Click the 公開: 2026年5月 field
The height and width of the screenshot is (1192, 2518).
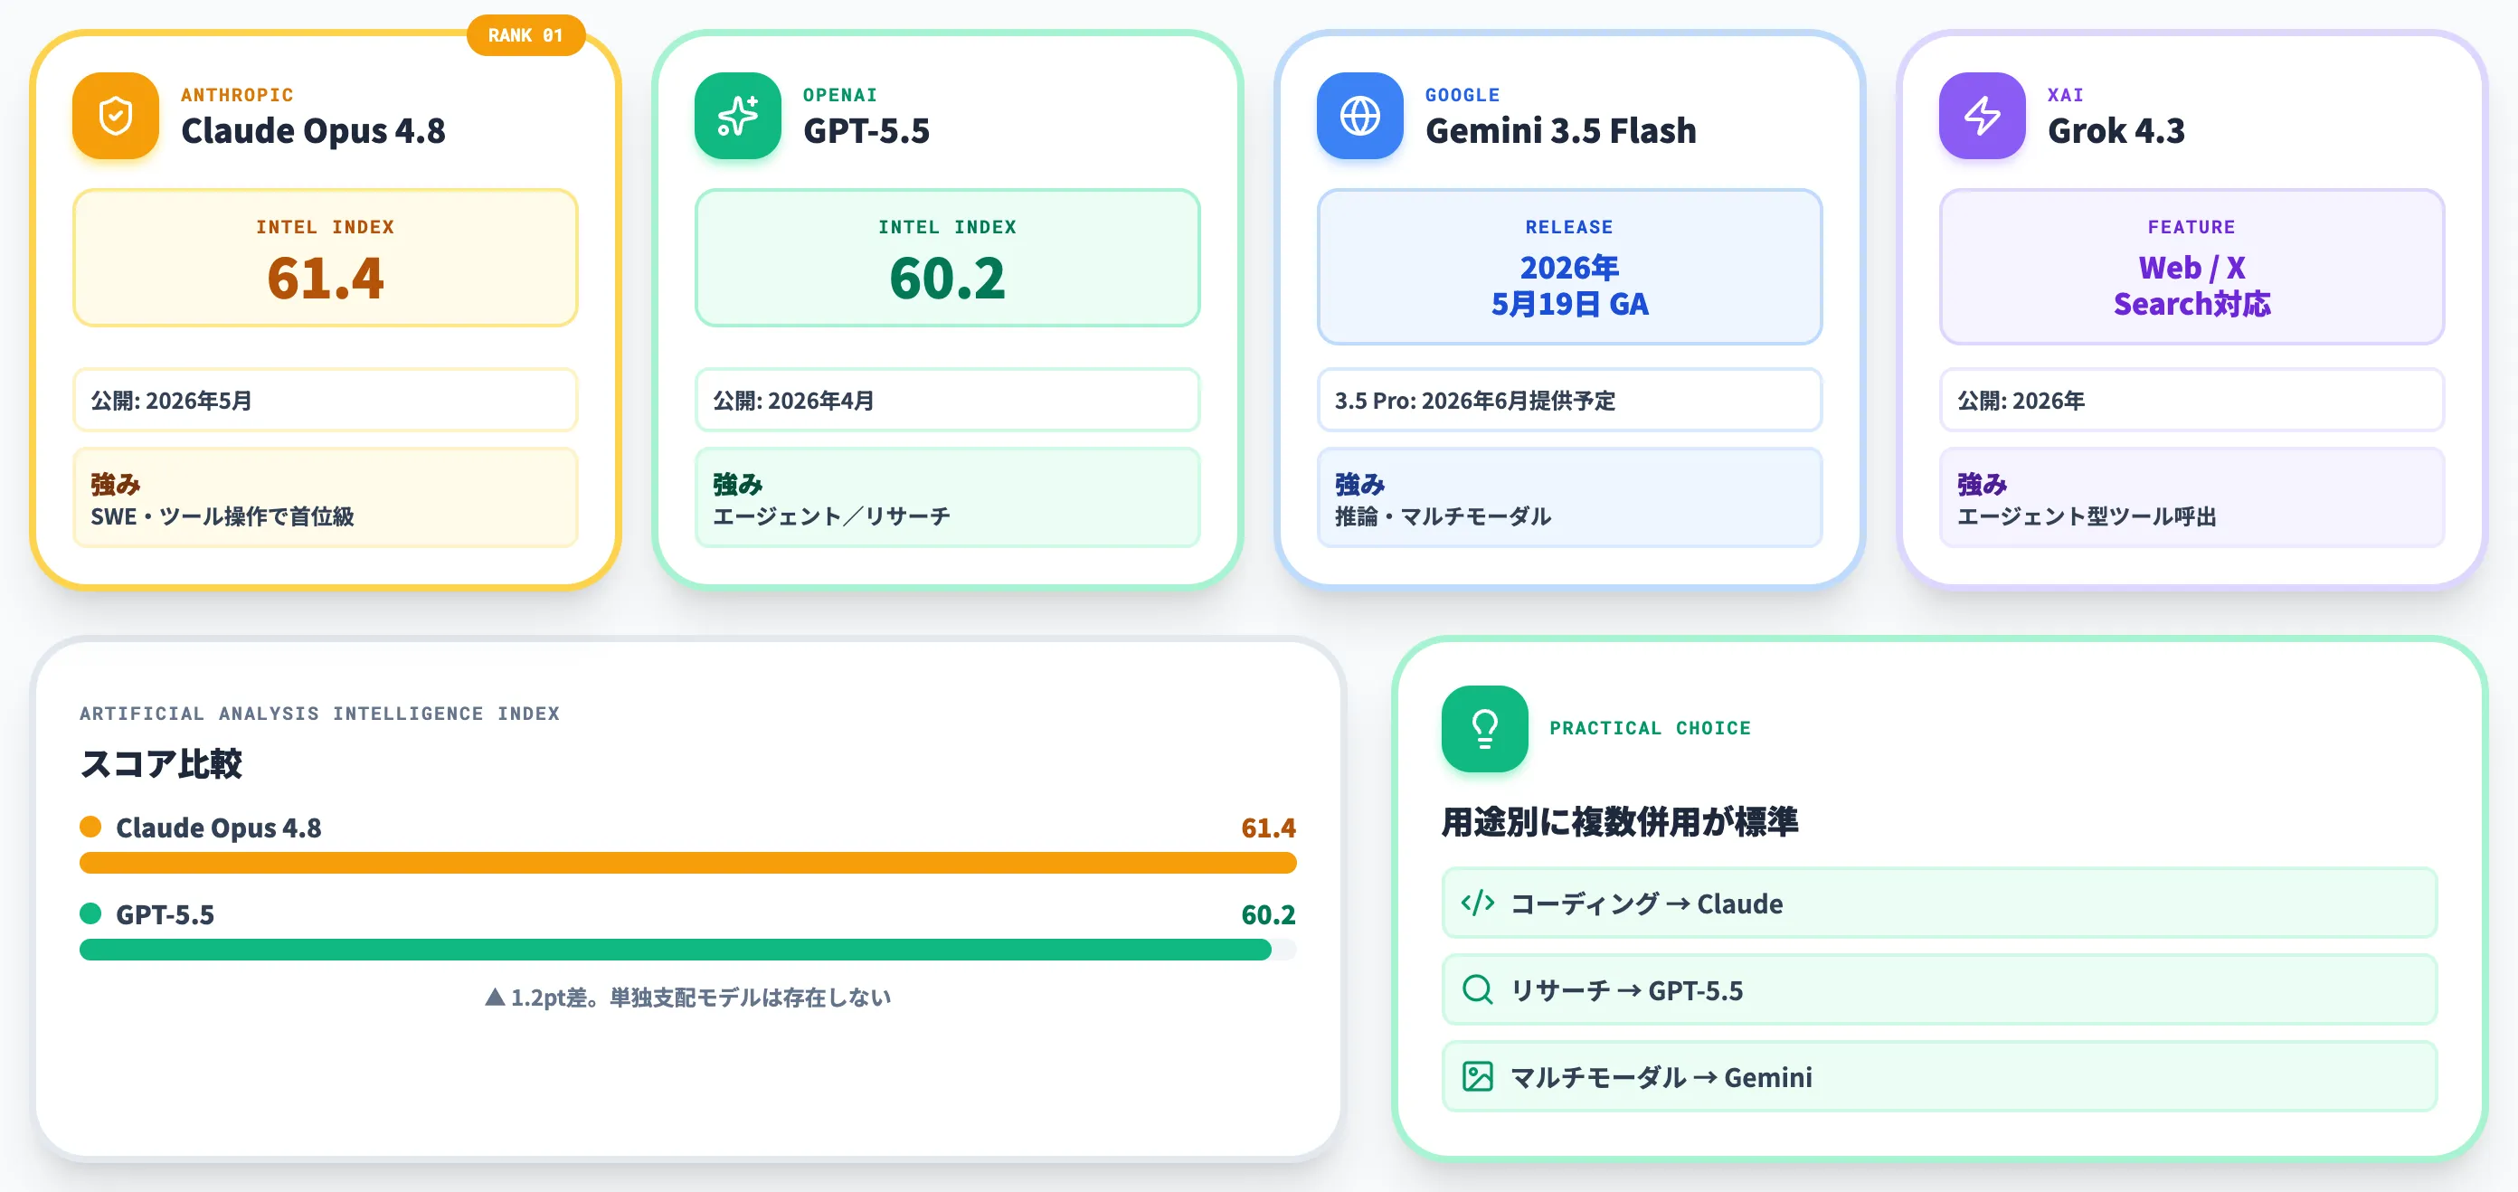[326, 400]
